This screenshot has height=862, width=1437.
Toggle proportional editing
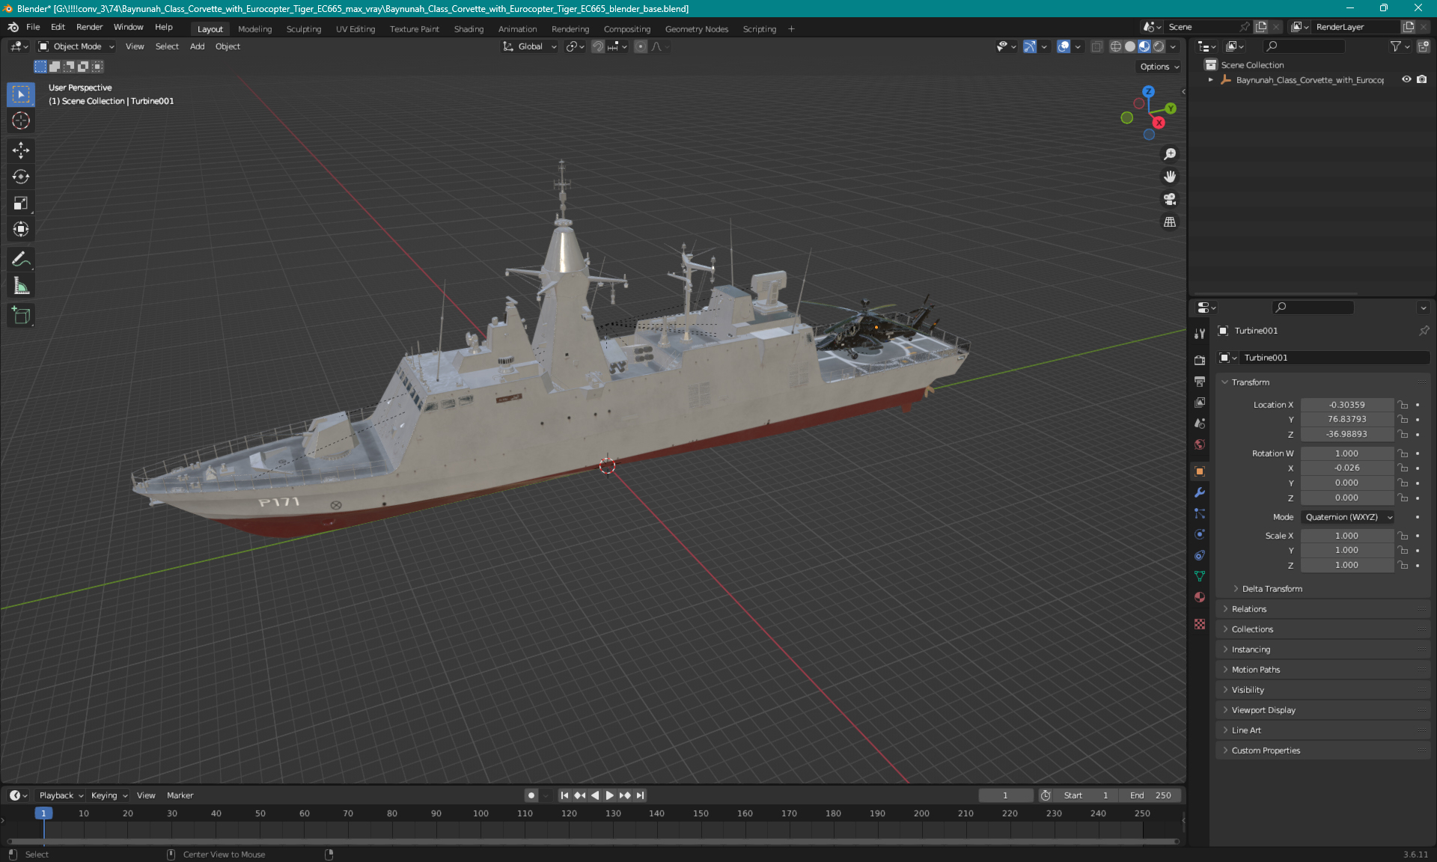tap(640, 46)
